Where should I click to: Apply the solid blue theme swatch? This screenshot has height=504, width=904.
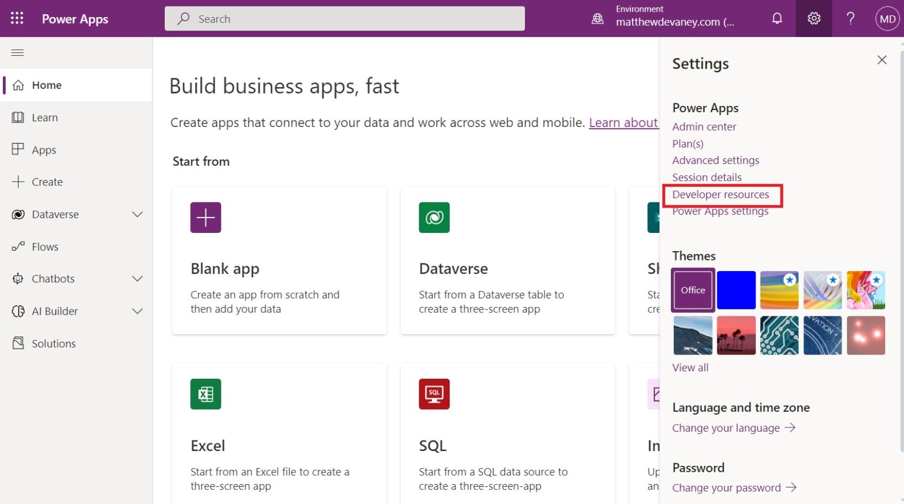click(736, 289)
